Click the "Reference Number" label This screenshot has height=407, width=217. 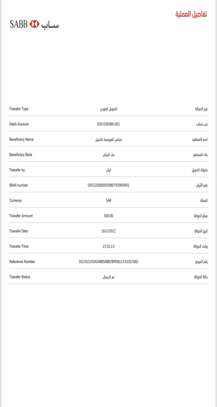(22, 262)
